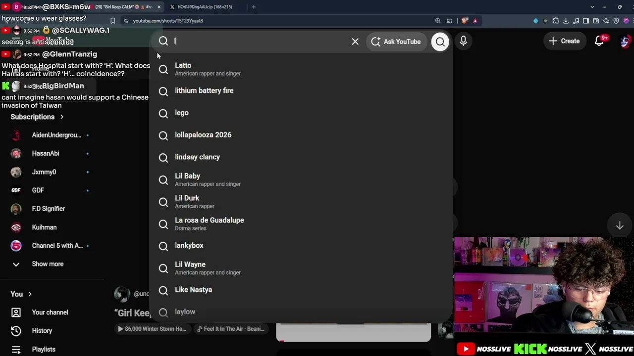Open the media control music note
This screenshot has height=356, width=634.
(x=576, y=21)
